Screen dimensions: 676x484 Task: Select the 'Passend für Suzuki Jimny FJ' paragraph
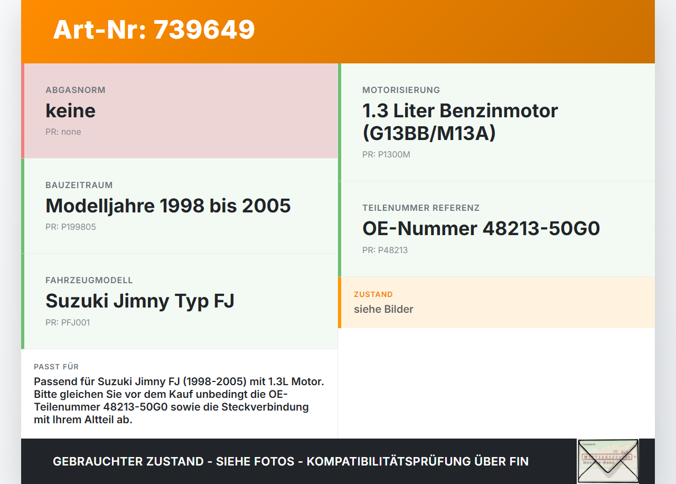(x=179, y=401)
